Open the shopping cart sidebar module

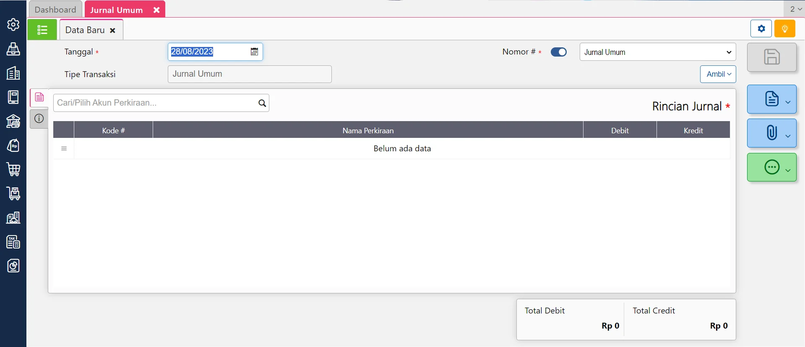pos(13,169)
